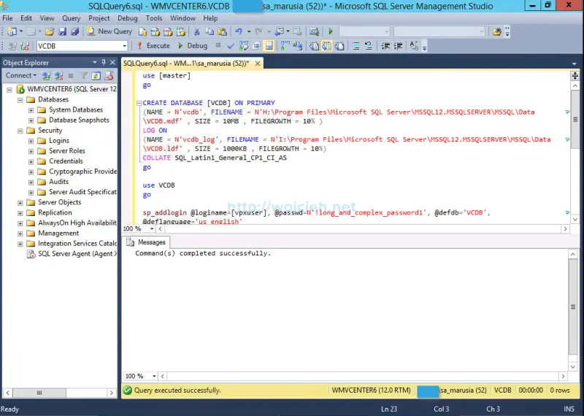
Task: Start debugging with the green play icon in top toolbar
Action: (331, 31)
